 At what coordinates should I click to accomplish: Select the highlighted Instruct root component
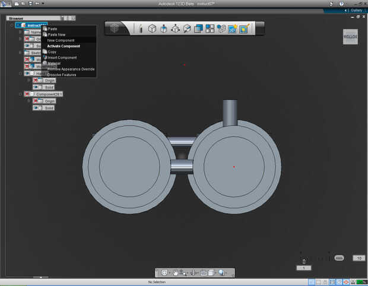(31, 25)
